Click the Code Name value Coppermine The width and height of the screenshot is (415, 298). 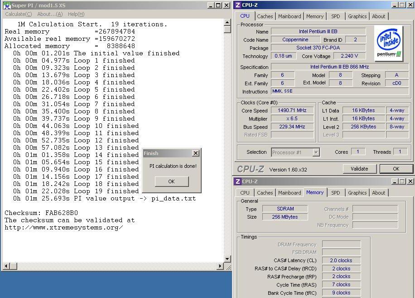[295, 40]
